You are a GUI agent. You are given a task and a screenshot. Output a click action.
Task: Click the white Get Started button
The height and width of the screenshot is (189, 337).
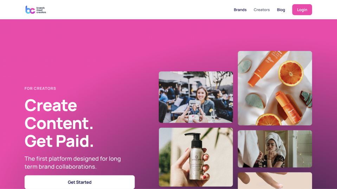coord(79,182)
